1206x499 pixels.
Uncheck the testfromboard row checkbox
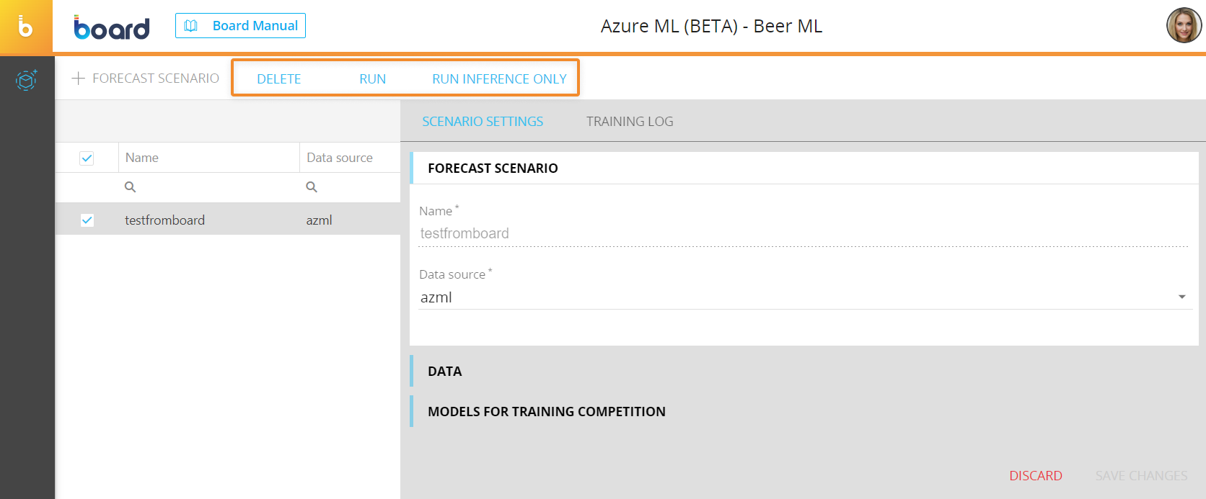click(87, 220)
